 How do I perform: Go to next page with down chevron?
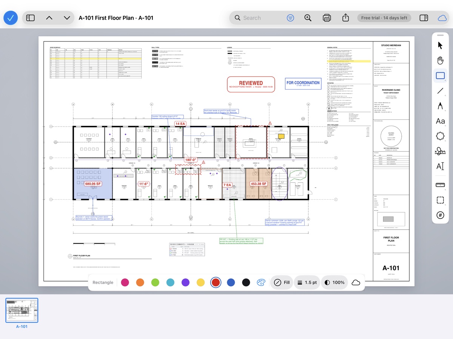(x=67, y=18)
